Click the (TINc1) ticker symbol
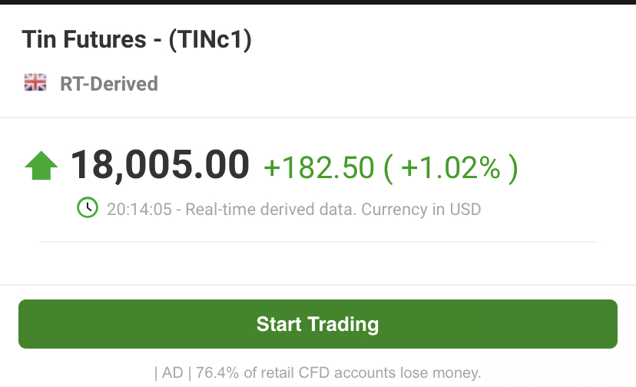 210,40
